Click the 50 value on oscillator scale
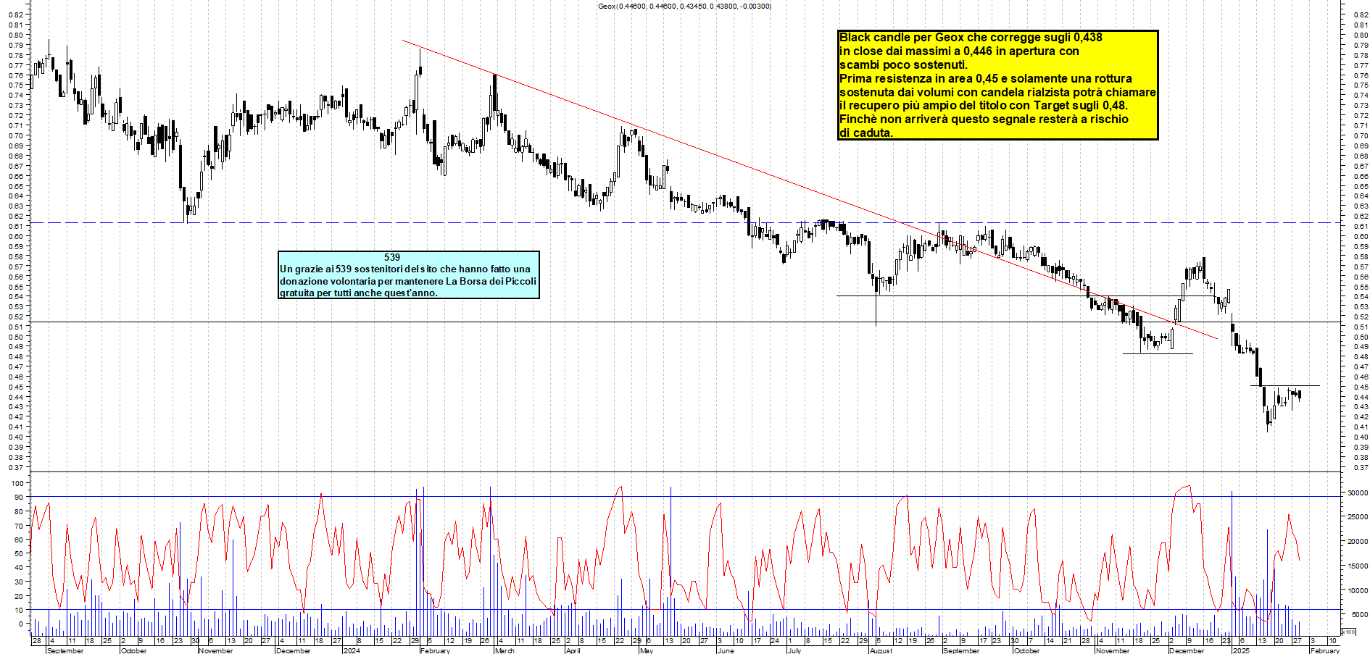The height and width of the screenshot is (654, 1370). [19, 553]
